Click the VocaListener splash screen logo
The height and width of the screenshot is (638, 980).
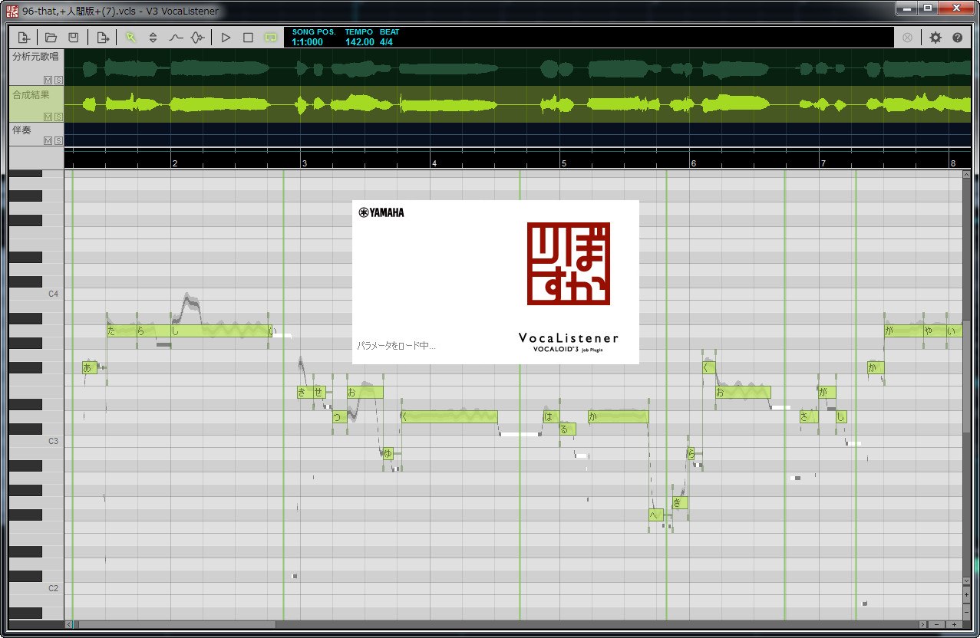tap(569, 264)
